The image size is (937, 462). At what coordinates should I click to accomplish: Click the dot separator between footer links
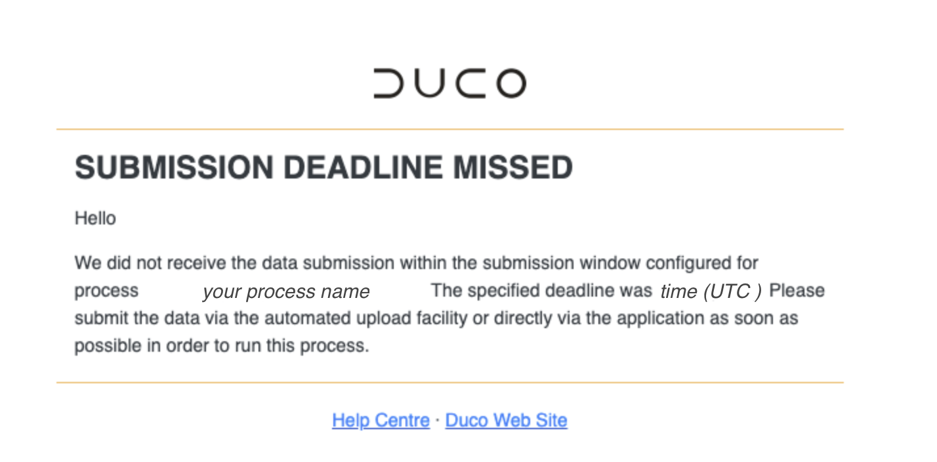[x=438, y=420]
